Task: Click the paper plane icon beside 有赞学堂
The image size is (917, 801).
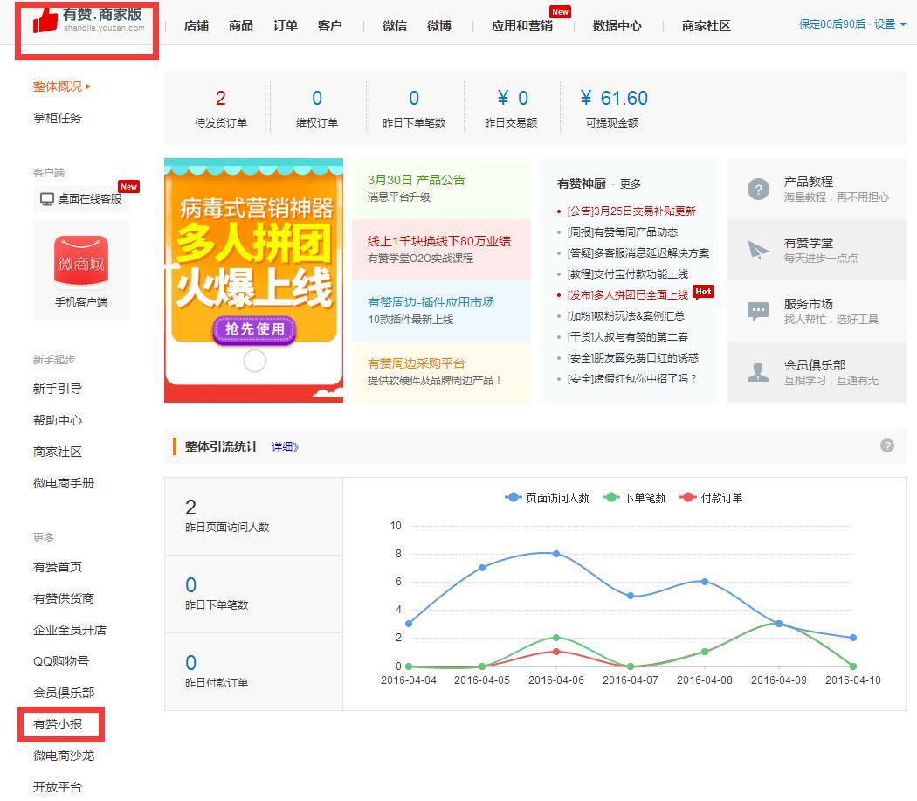Action: coord(759,250)
